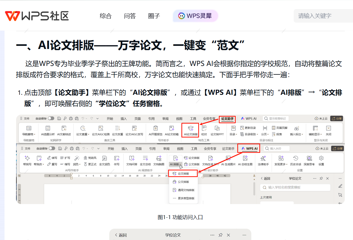This screenshot has height=240, width=353.
Task: Open the 帮我改 dropdown
Action: point(39,160)
